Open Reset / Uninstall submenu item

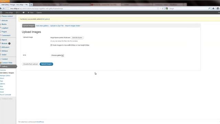[5, 95]
